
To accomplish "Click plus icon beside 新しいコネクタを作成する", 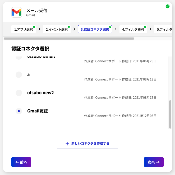I will coord(67,144).
